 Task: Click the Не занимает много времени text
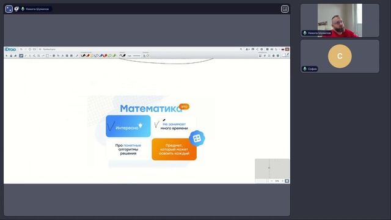(x=174, y=126)
